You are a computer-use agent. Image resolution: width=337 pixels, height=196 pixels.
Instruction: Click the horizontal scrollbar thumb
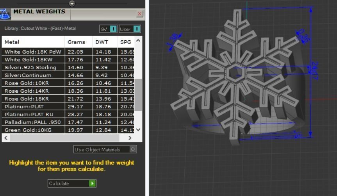[64, 138]
